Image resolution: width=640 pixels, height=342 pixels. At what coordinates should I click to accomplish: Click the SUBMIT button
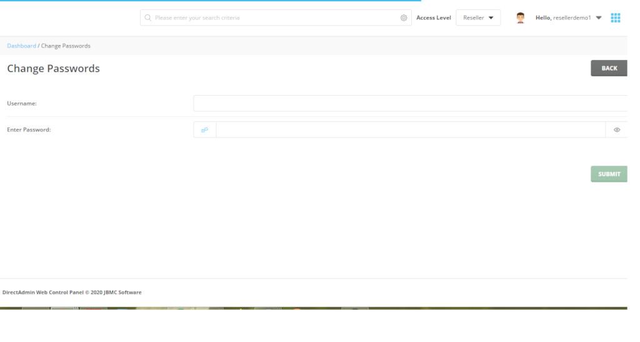point(609,174)
